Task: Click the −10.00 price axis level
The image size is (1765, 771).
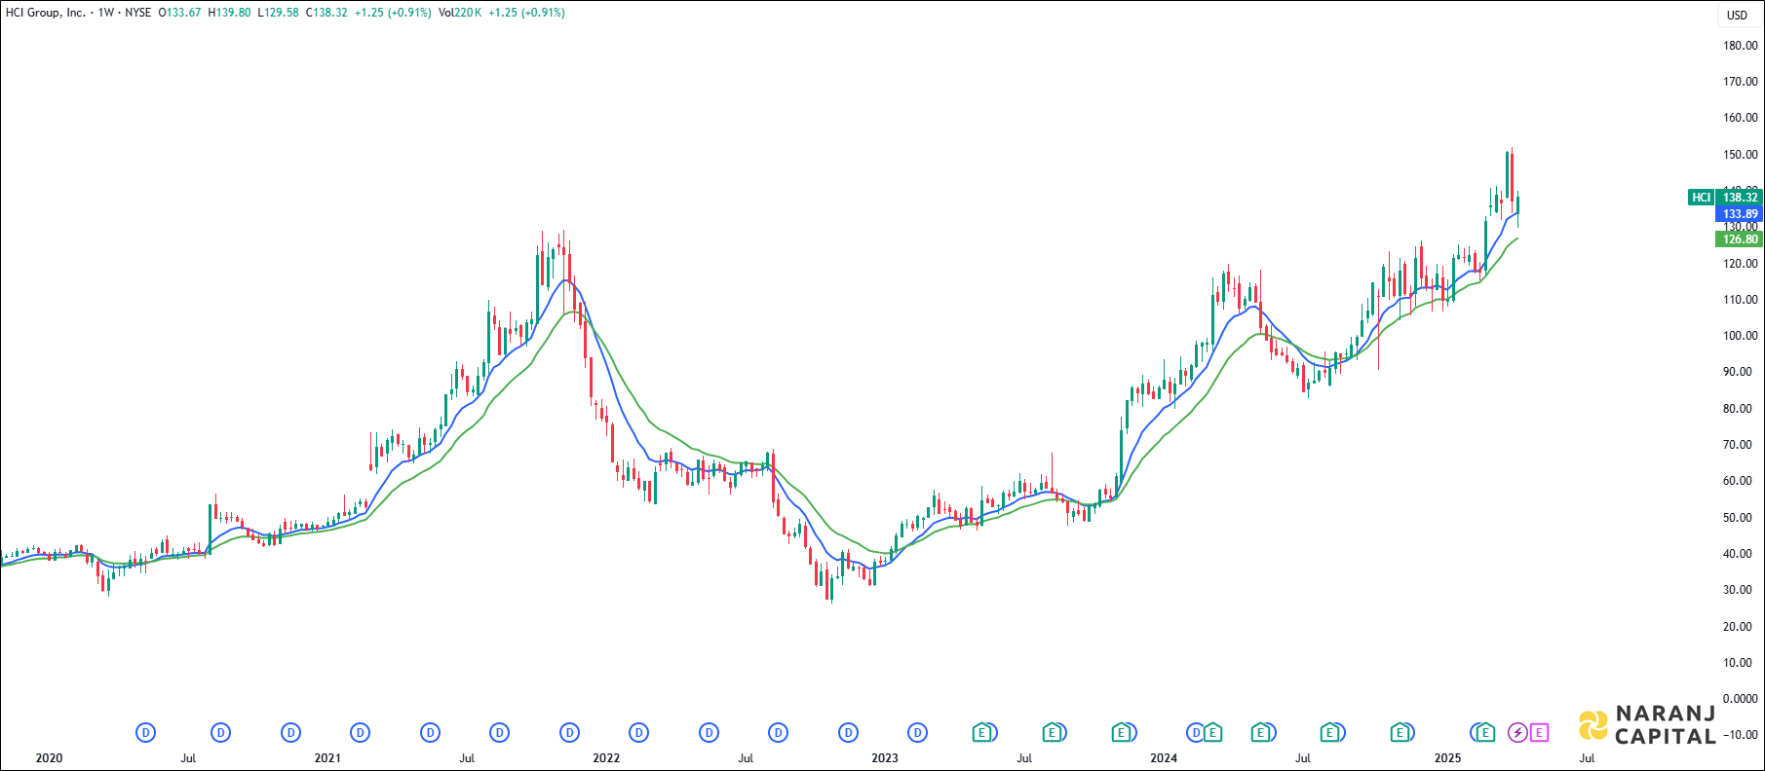Action: [1739, 735]
